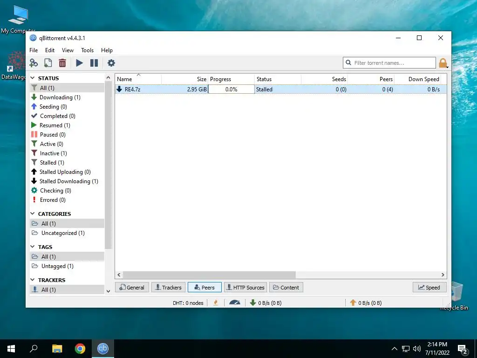Open the Windows Start menu
The width and height of the screenshot is (477, 358).
pos(11,349)
